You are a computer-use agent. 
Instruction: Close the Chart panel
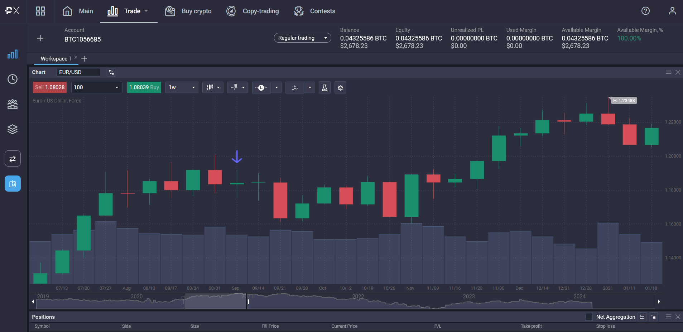coord(678,72)
